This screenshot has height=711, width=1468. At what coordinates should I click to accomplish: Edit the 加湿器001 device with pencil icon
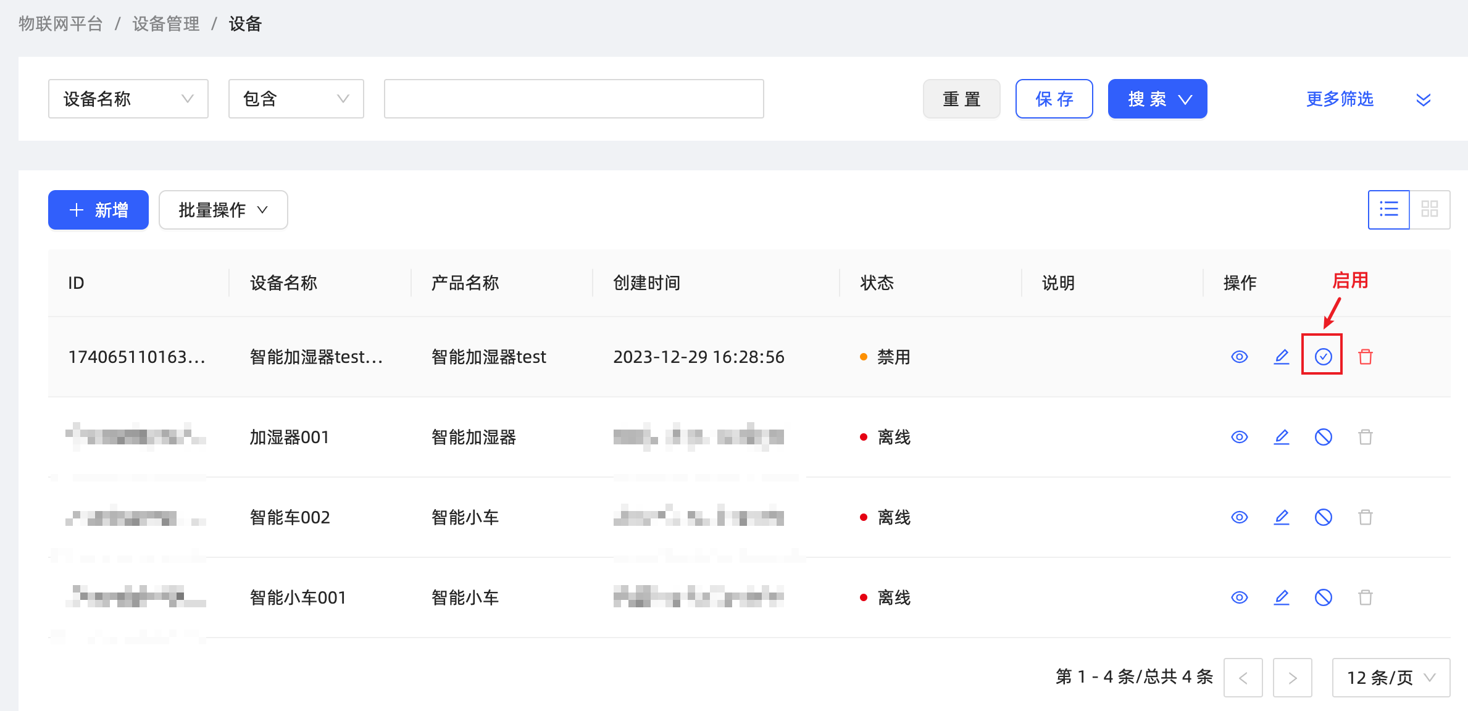point(1282,437)
